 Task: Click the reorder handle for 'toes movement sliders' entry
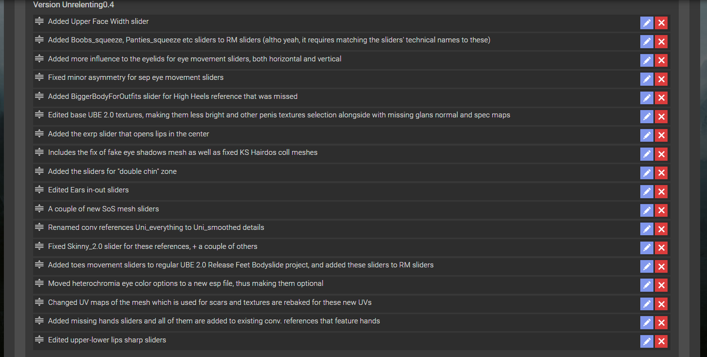pyautogui.click(x=39, y=265)
